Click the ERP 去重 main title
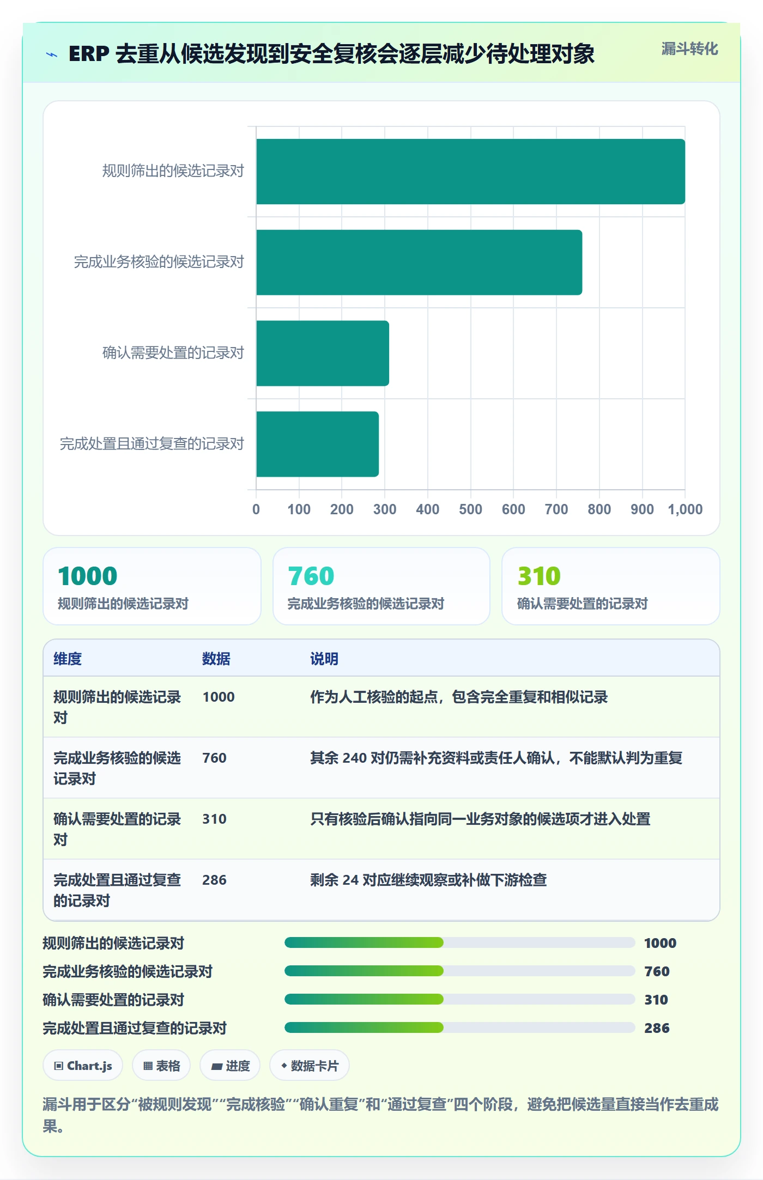Viewport: 763px width, 1180px height. [331, 54]
